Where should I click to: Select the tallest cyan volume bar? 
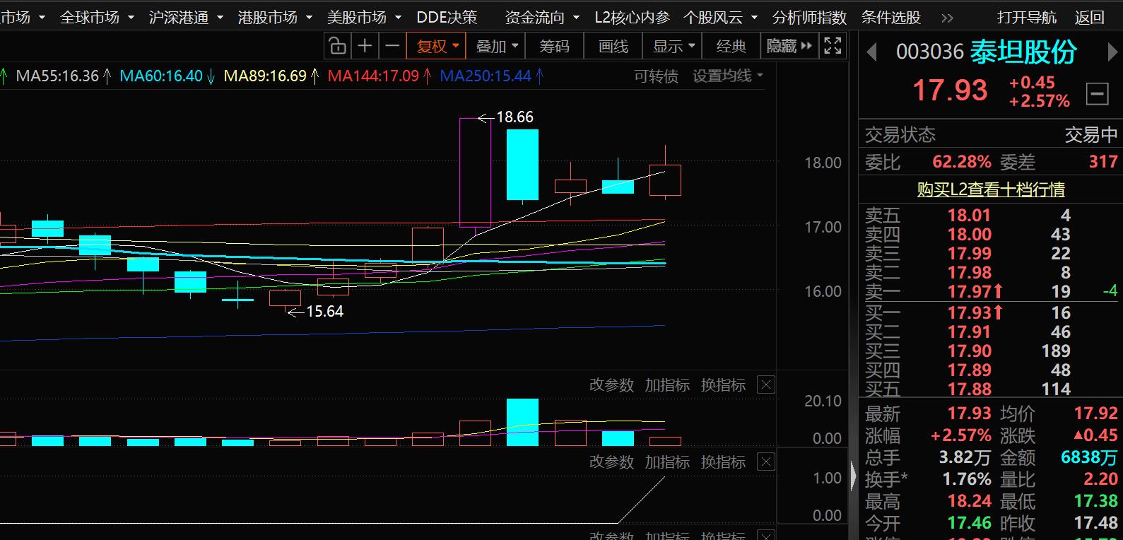[x=522, y=422]
